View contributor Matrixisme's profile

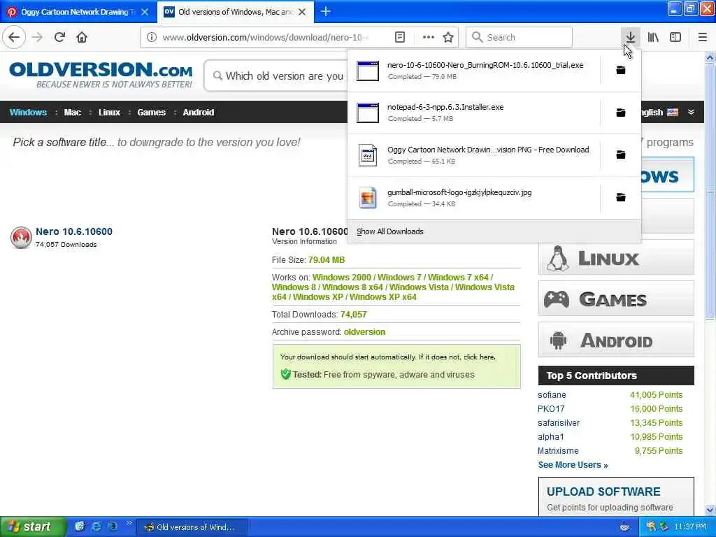click(x=558, y=451)
